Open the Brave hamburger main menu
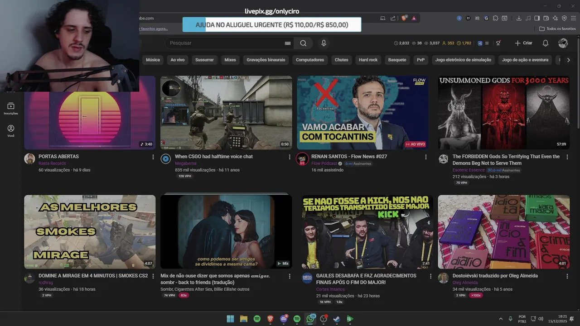 (x=573, y=18)
